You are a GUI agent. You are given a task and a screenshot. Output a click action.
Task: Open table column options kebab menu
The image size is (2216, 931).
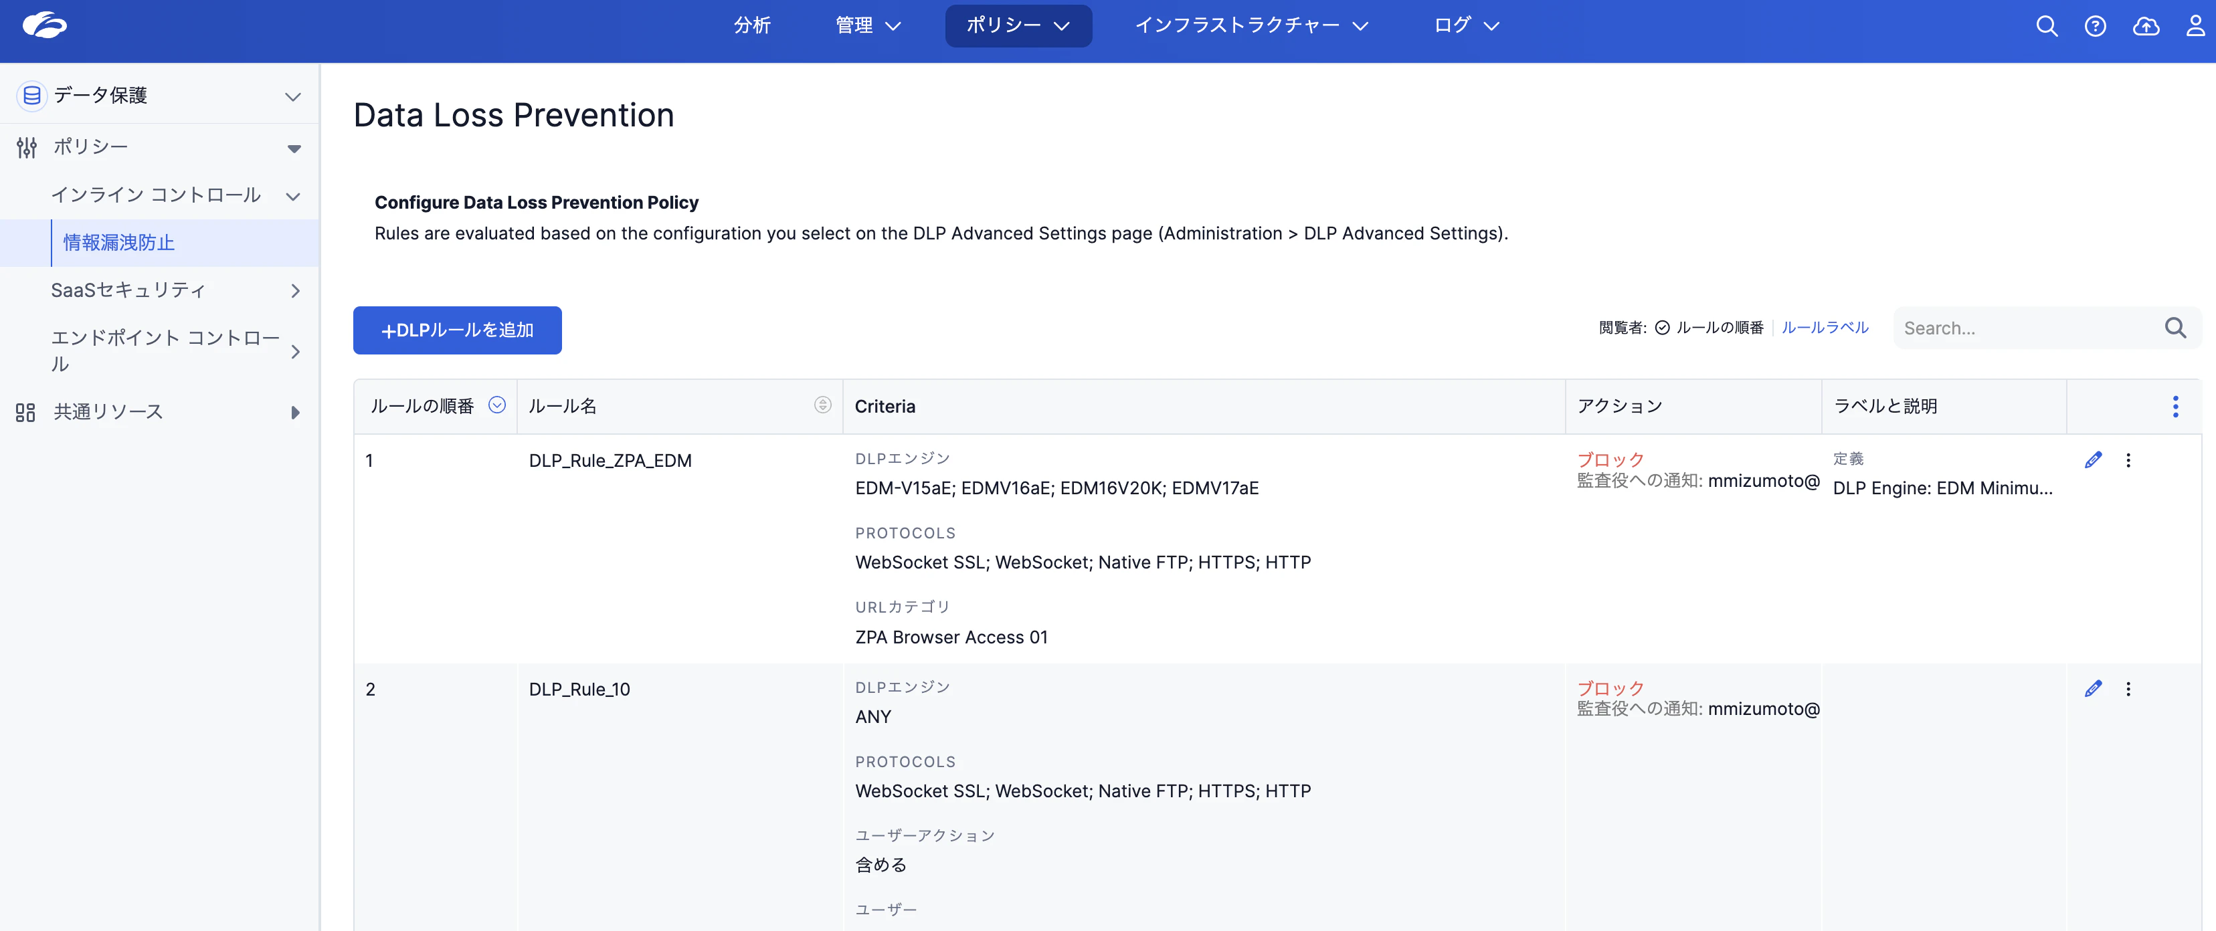click(2176, 407)
